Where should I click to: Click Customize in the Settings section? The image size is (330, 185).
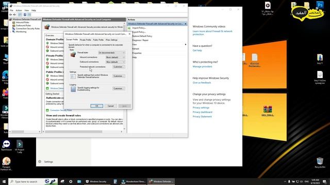coord(119,76)
